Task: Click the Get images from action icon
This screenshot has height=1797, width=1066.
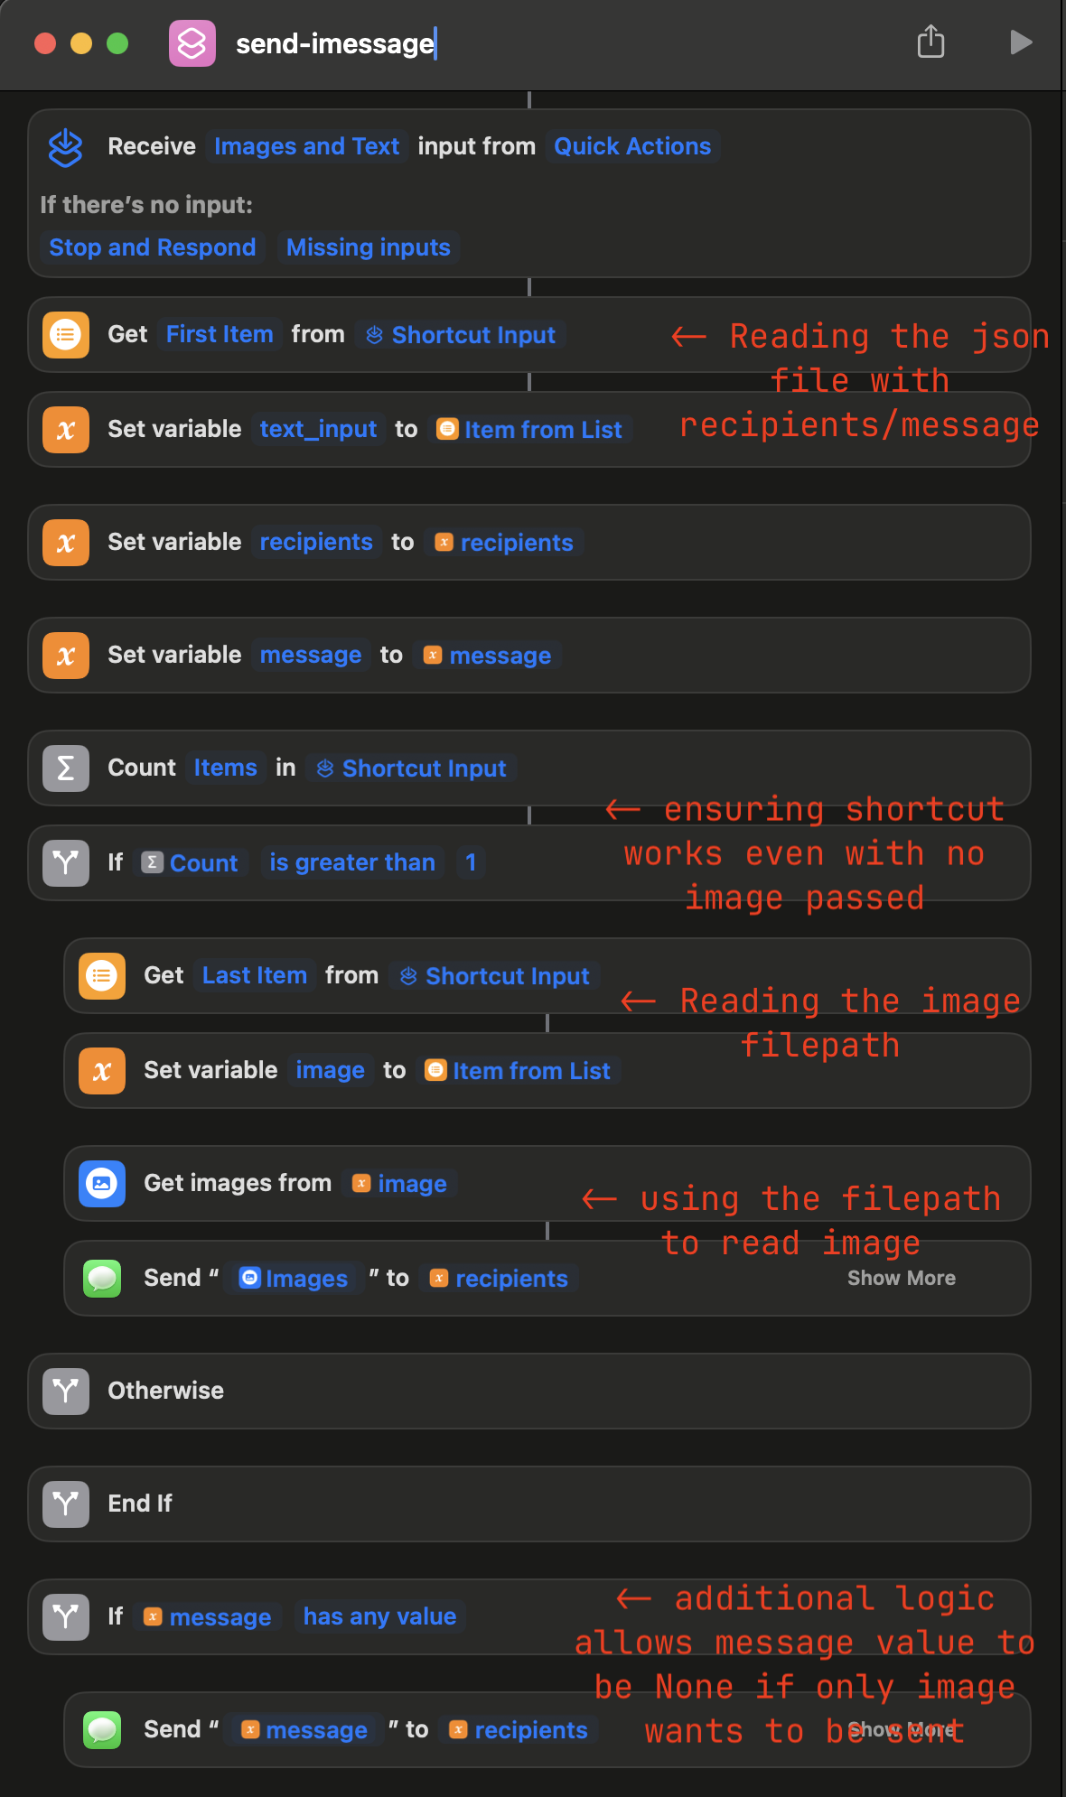Action: (102, 1184)
